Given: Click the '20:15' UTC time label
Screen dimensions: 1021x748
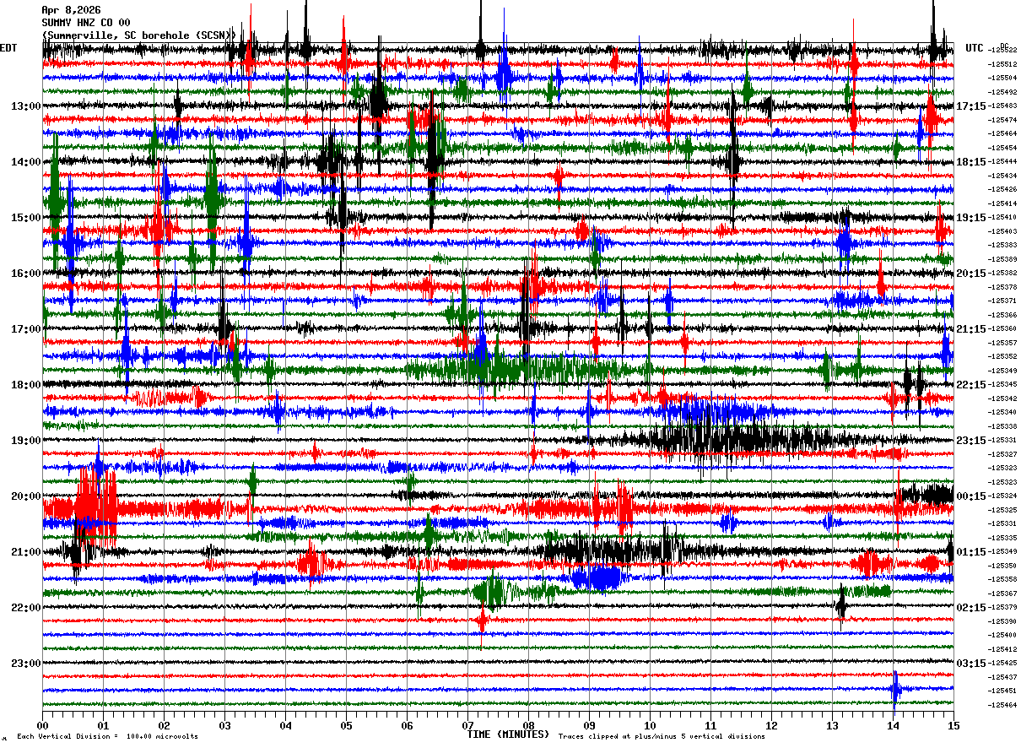Looking at the screenshot, I should click(x=970, y=274).
